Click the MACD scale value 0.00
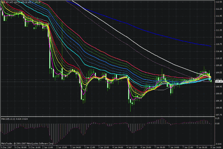 [217, 124]
